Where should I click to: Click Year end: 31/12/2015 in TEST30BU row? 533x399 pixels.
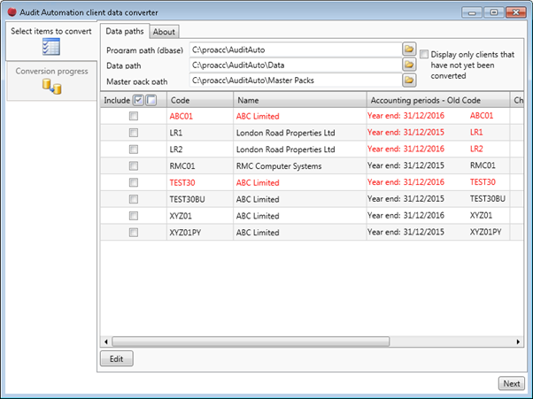[406, 199]
